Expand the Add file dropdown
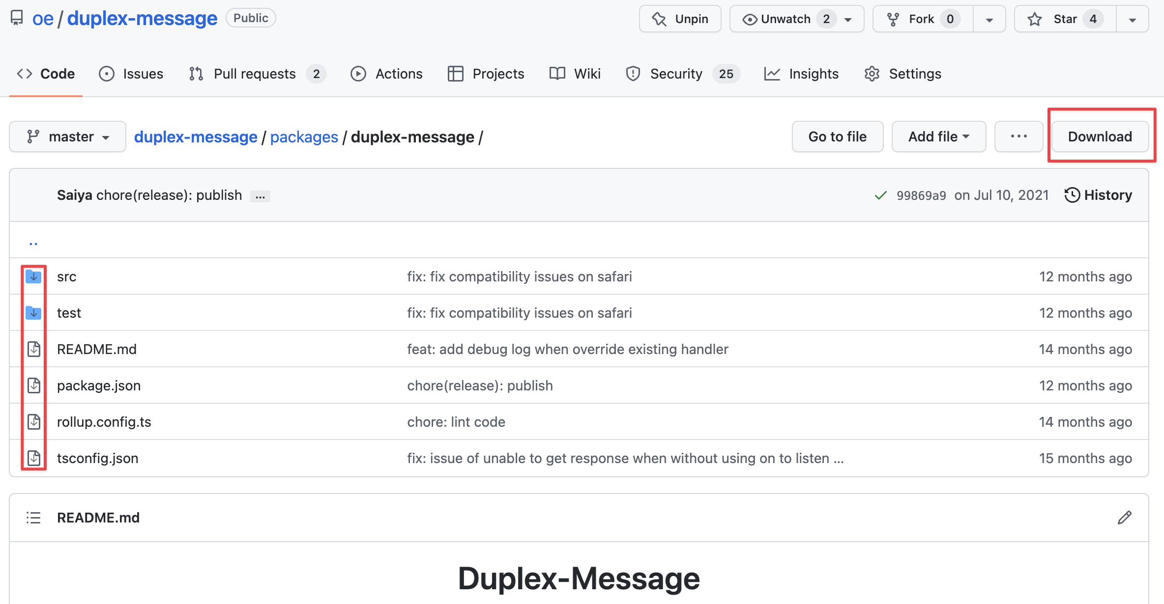Image resolution: width=1164 pixels, height=604 pixels. tap(938, 137)
